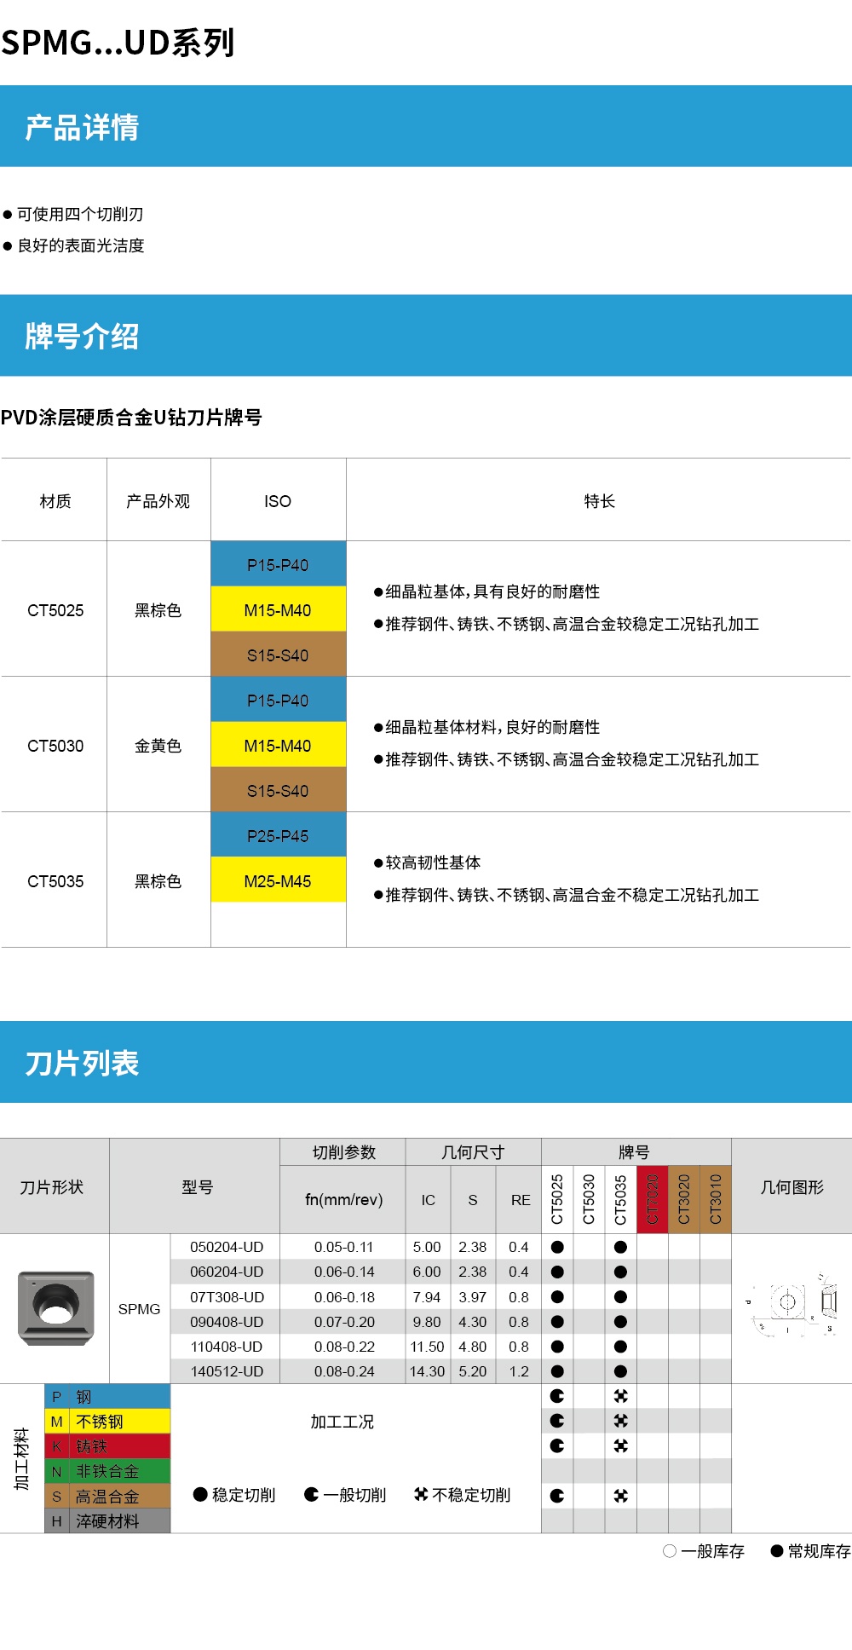Choose the 不锈钢 material row
852x1650 pixels.
(107, 1422)
